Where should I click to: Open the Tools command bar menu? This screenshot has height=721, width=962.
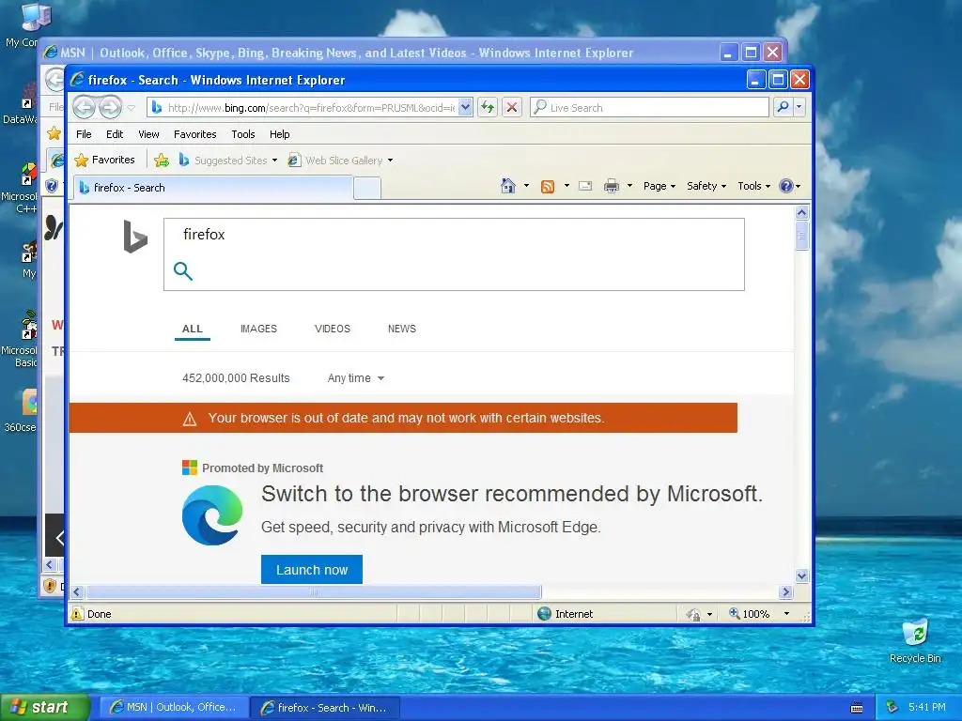coord(753,186)
